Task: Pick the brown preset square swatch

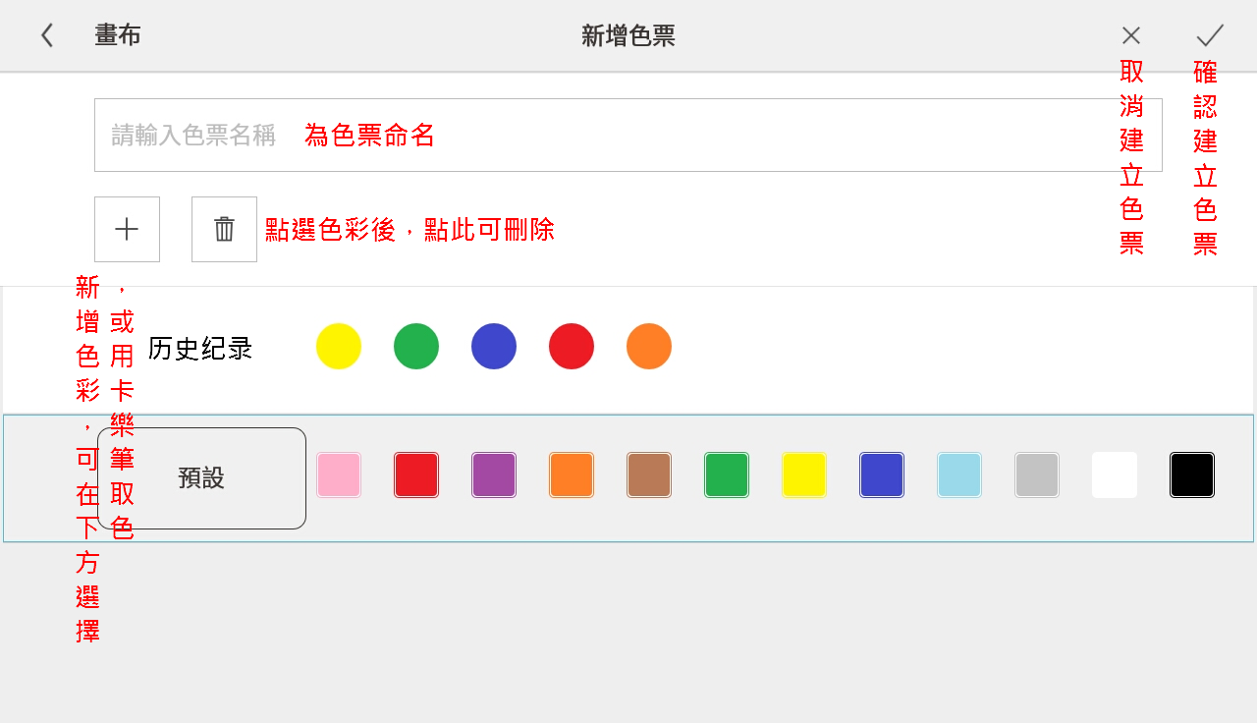Action: click(649, 474)
